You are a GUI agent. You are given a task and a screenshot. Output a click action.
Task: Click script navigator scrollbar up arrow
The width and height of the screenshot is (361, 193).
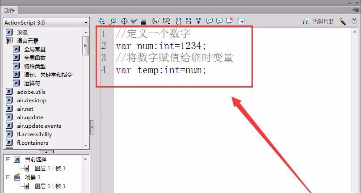(85, 159)
